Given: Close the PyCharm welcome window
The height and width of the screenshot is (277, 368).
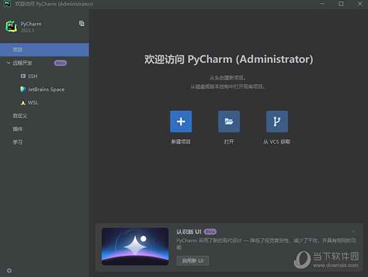Looking at the screenshot, I should point(360,4).
